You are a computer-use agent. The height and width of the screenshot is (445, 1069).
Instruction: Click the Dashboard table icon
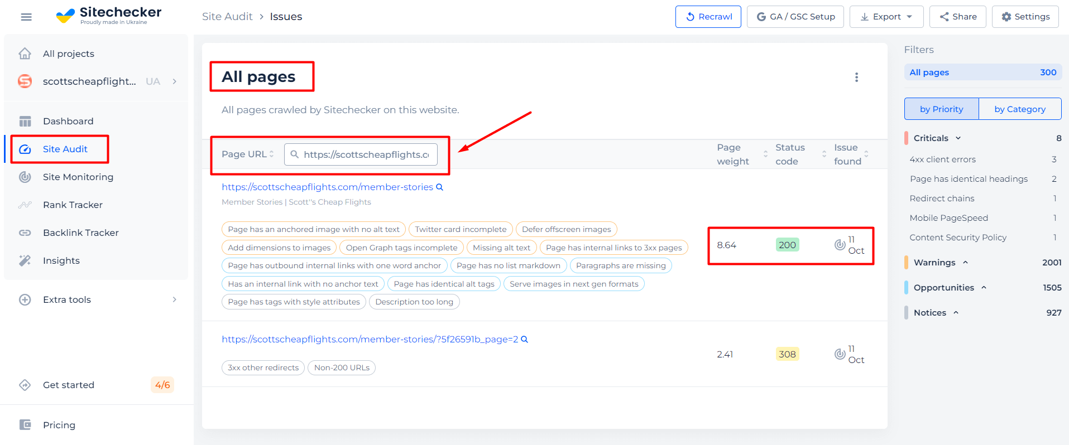click(x=25, y=121)
